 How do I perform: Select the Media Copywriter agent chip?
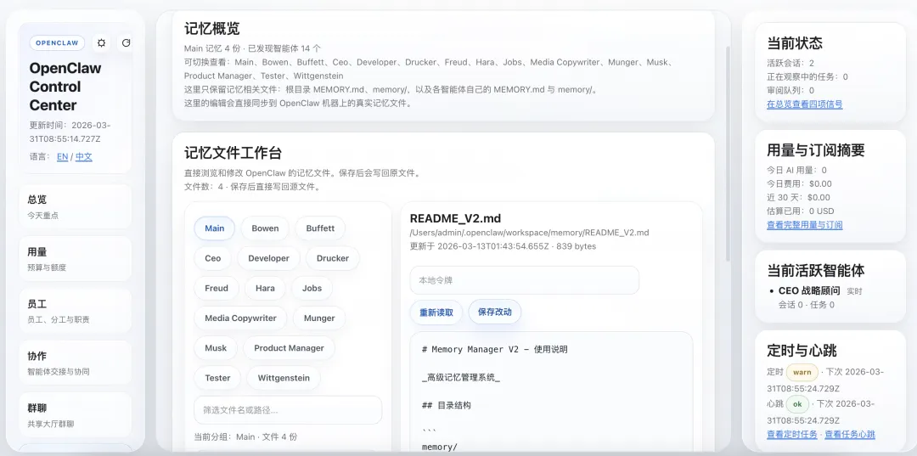point(240,318)
